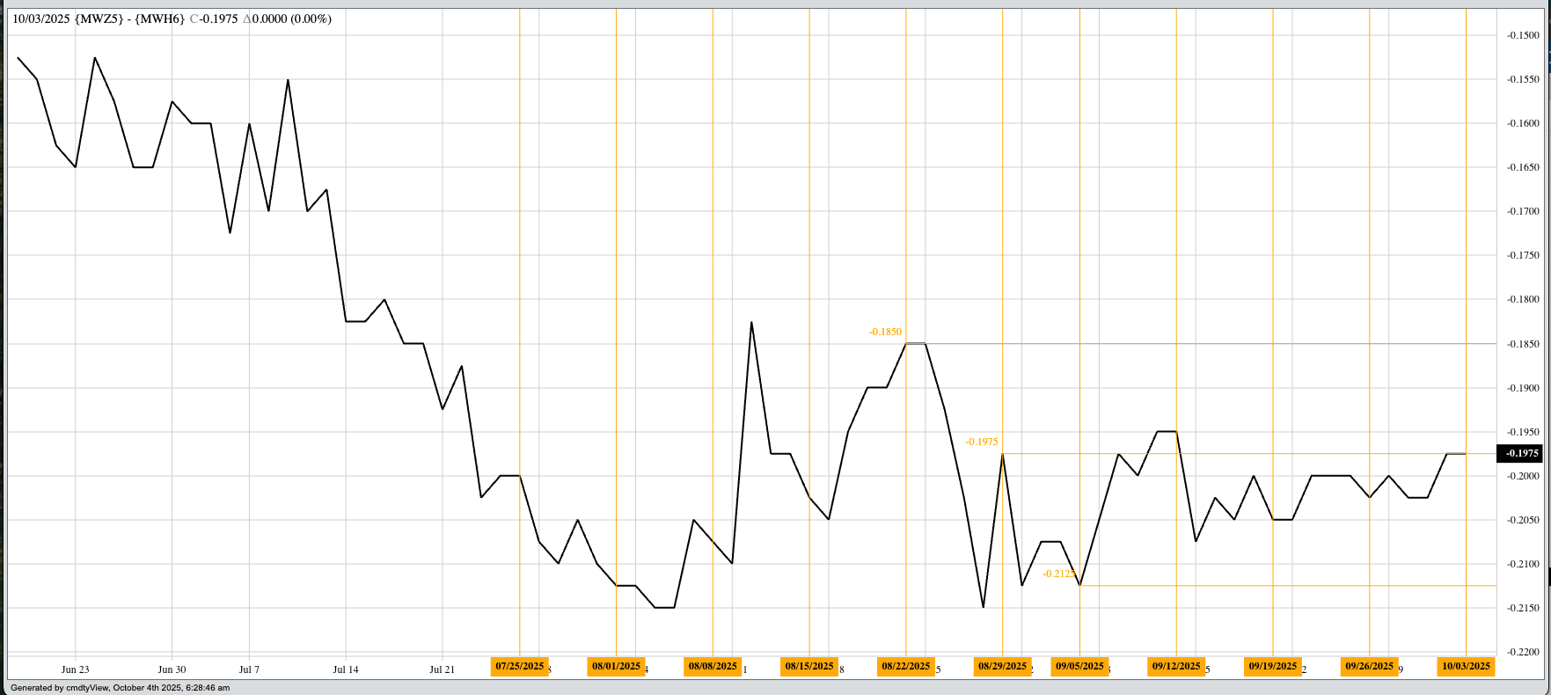Select the 09/26/2025 date label
Viewport: 1551px width, 695px height.
coord(1369,666)
